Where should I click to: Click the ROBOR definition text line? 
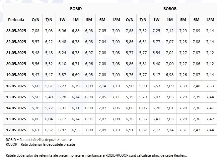[x=40, y=144]
